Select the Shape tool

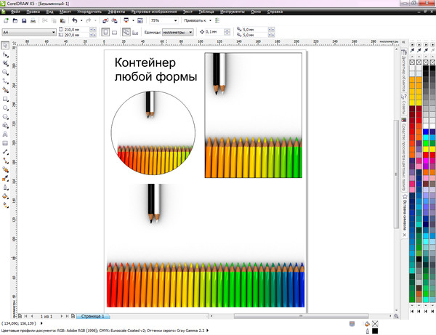point(5,55)
